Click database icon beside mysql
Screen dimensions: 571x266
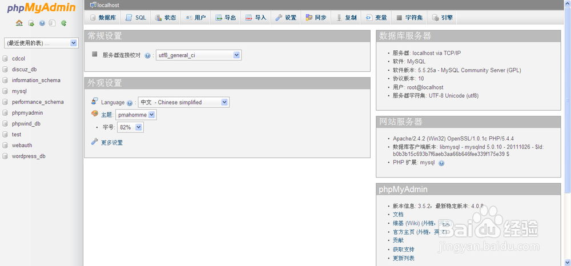[x=5, y=91]
